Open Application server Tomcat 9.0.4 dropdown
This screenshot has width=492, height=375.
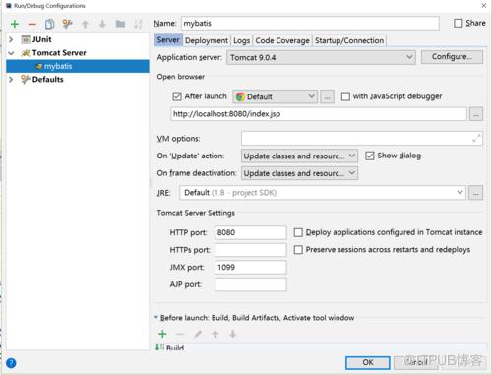(321, 57)
